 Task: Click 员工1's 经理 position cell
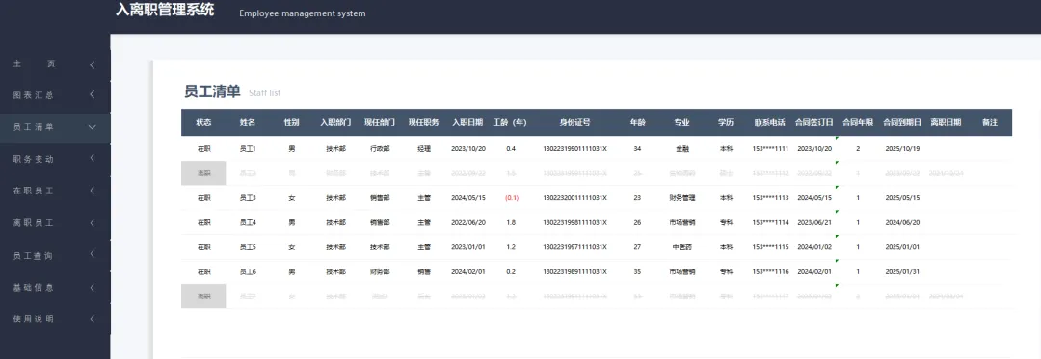click(424, 148)
